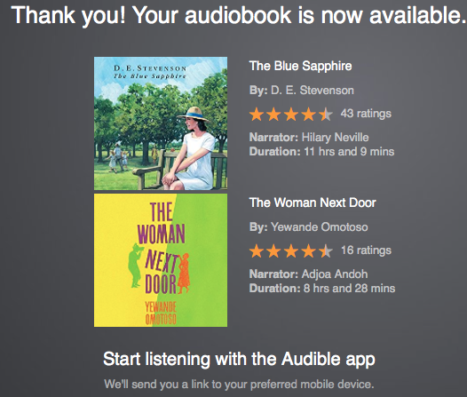Click Start listening with the Audible app heading
The width and height of the screenshot is (467, 397).
239,360
